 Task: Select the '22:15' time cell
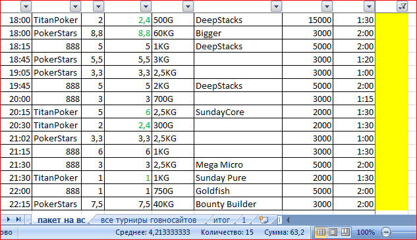[16, 204]
